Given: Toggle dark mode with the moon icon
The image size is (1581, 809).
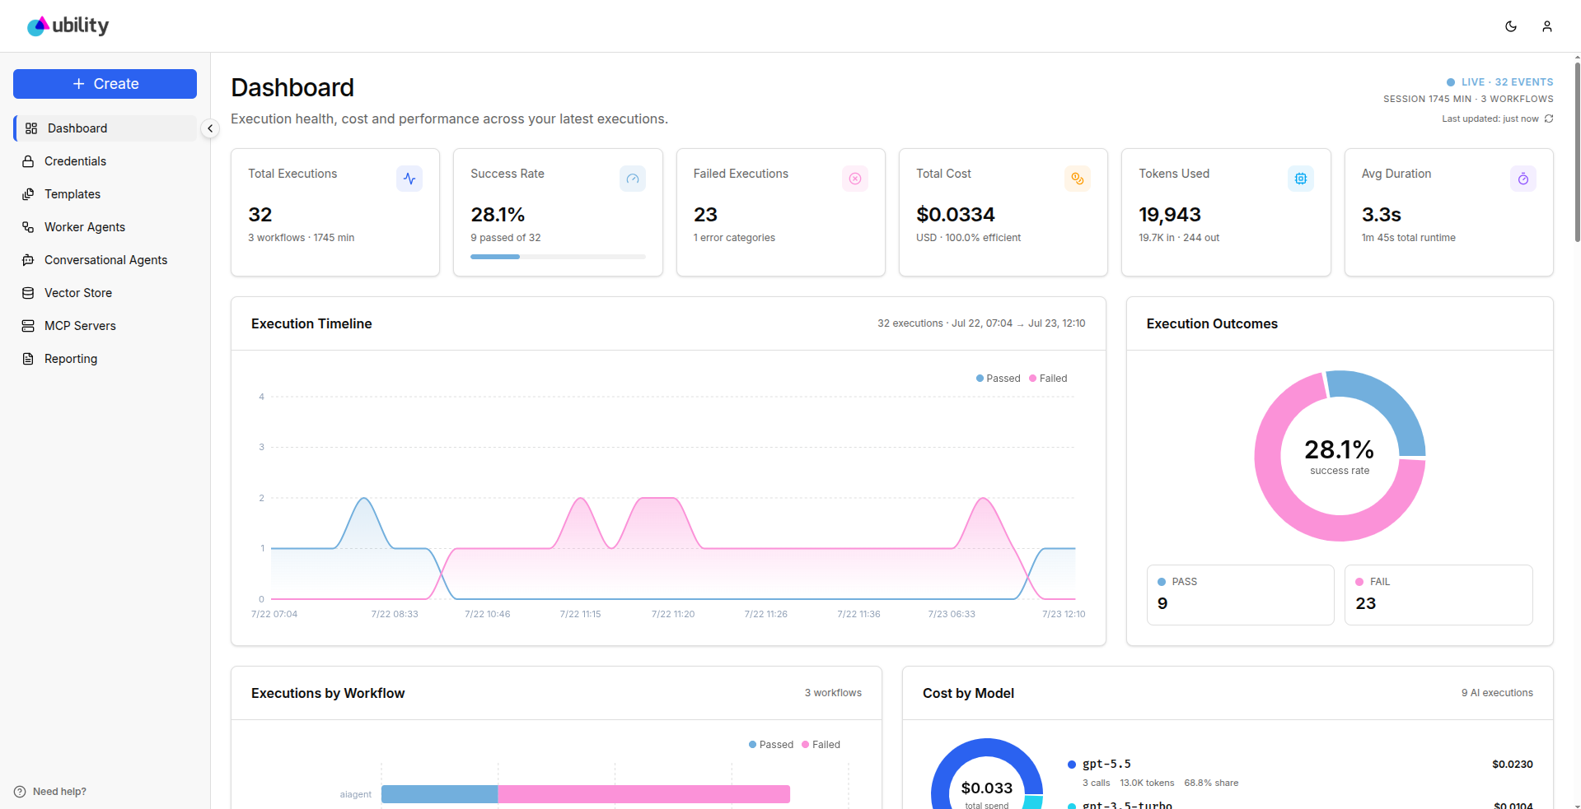Looking at the screenshot, I should pyautogui.click(x=1511, y=26).
